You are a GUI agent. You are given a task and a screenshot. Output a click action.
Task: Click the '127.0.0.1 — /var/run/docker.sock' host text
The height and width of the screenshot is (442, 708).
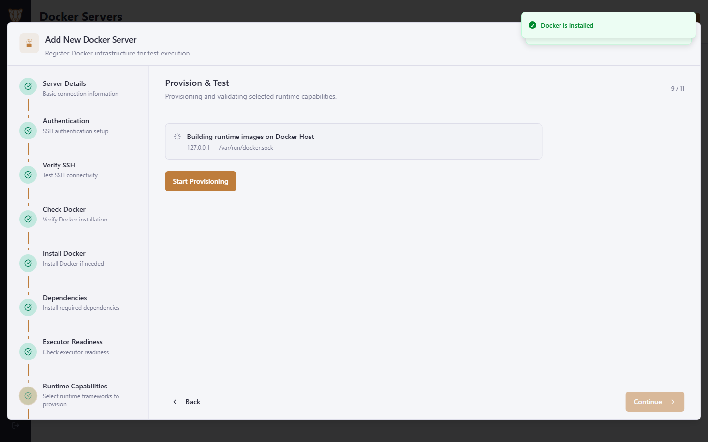tap(230, 148)
